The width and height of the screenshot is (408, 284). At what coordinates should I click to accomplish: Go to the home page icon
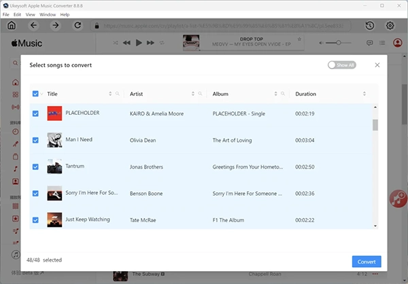(x=12, y=26)
